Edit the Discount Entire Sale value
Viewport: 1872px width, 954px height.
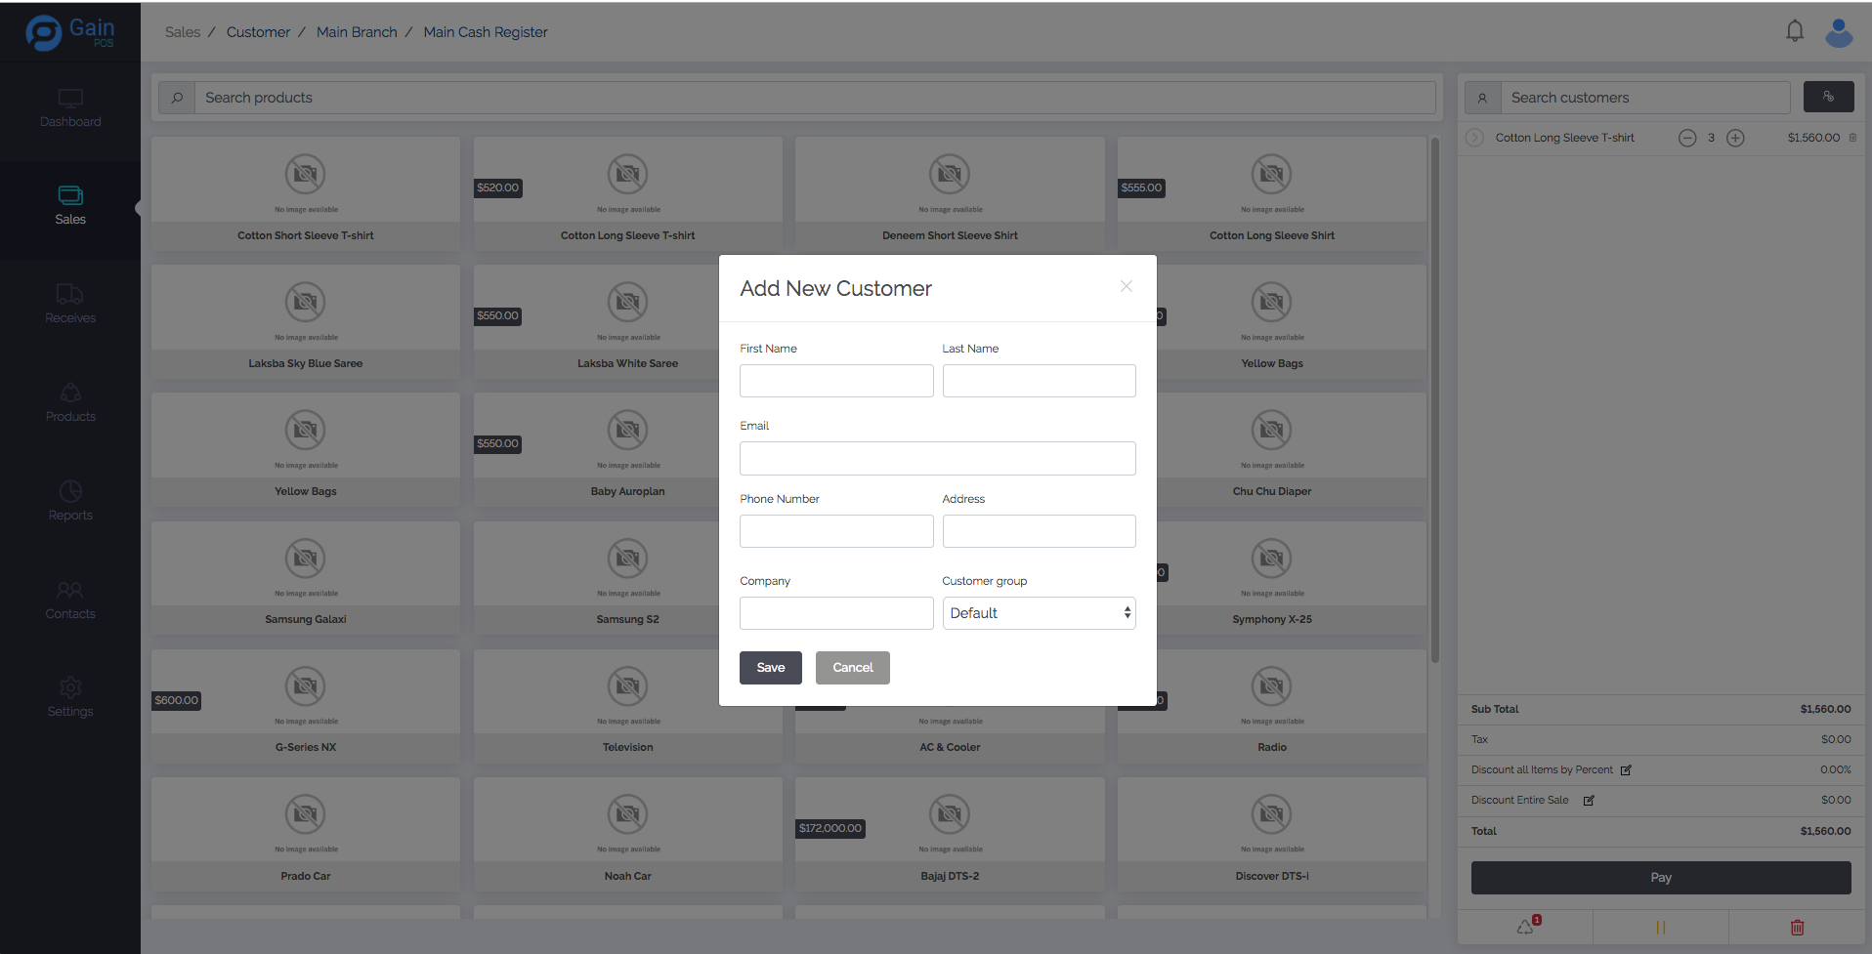[x=1589, y=801]
